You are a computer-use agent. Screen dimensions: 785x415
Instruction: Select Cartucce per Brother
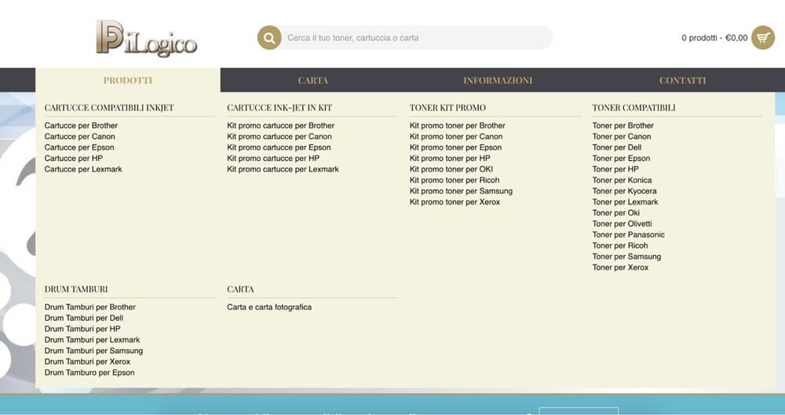81,126
